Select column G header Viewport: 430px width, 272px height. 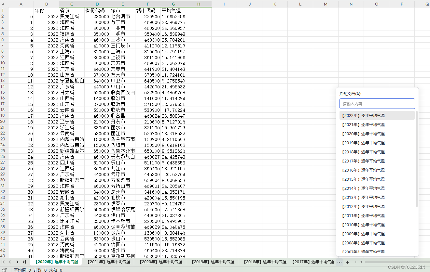click(x=173, y=4)
